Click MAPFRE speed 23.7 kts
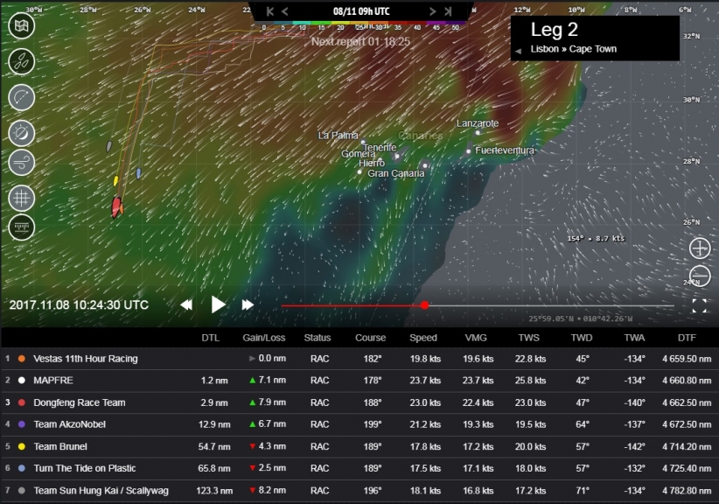The height and width of the screenshot is (504, 719). point(425,381)
